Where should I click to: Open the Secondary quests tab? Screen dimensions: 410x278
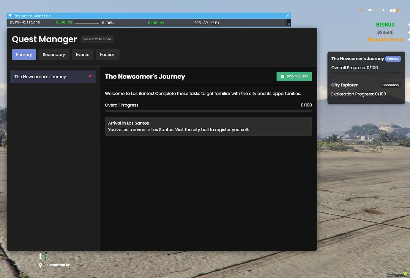pos(54,55)
